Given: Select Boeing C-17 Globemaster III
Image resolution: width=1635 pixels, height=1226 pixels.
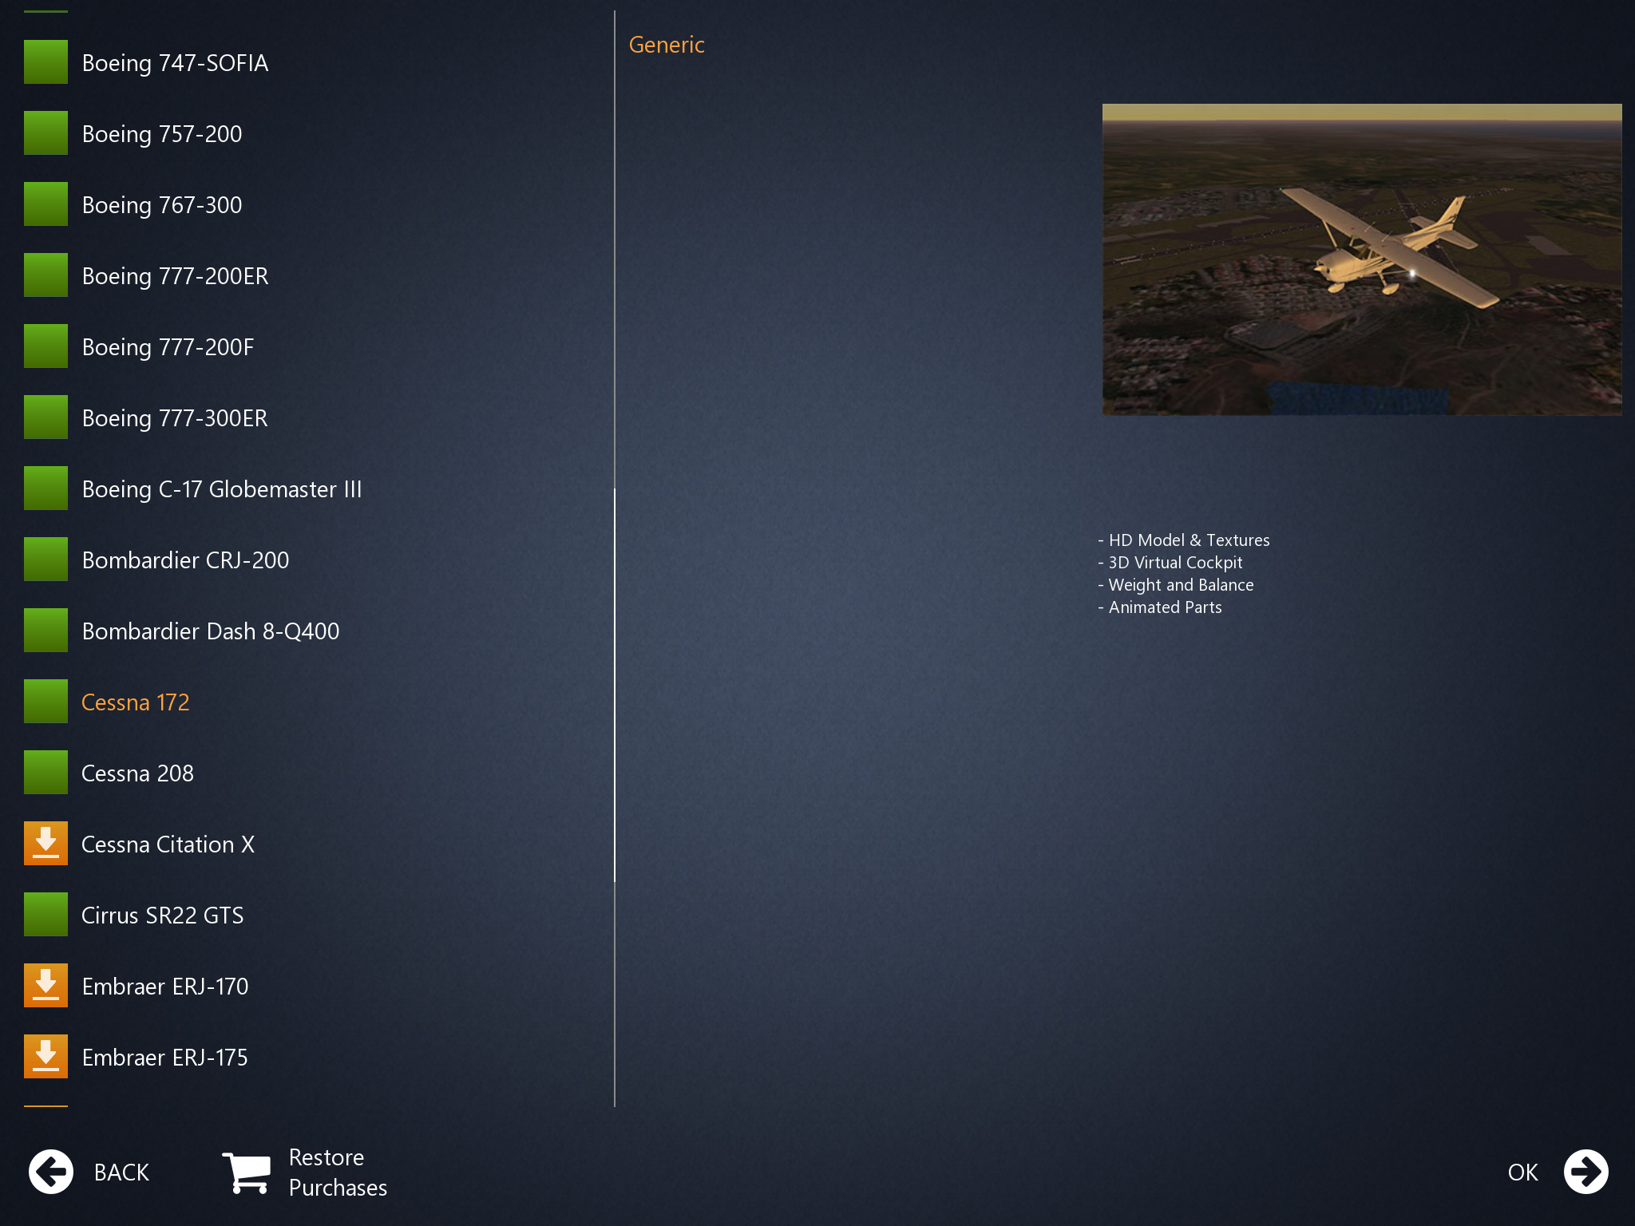Looking at the screenshot, I should click(222, 489).
